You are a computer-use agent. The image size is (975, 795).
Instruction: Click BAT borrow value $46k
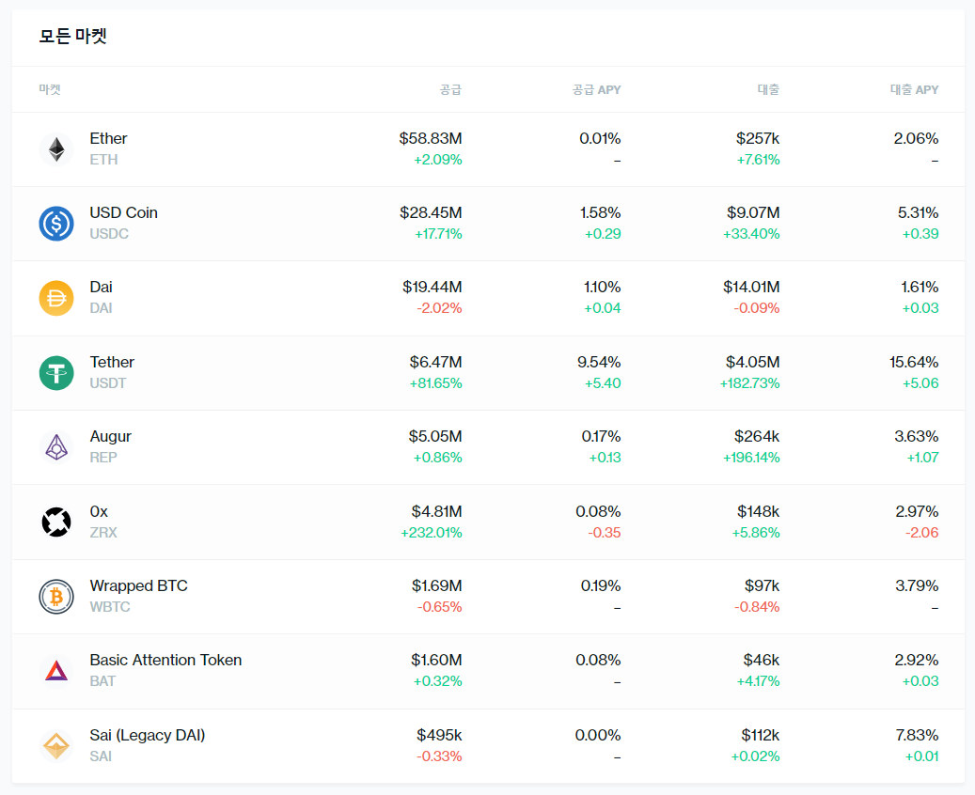pos(761,660)
